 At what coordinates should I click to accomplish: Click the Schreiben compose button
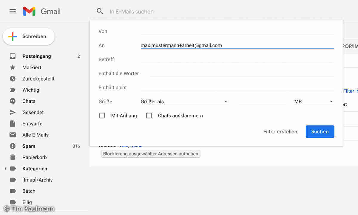(x=29, y=36)
